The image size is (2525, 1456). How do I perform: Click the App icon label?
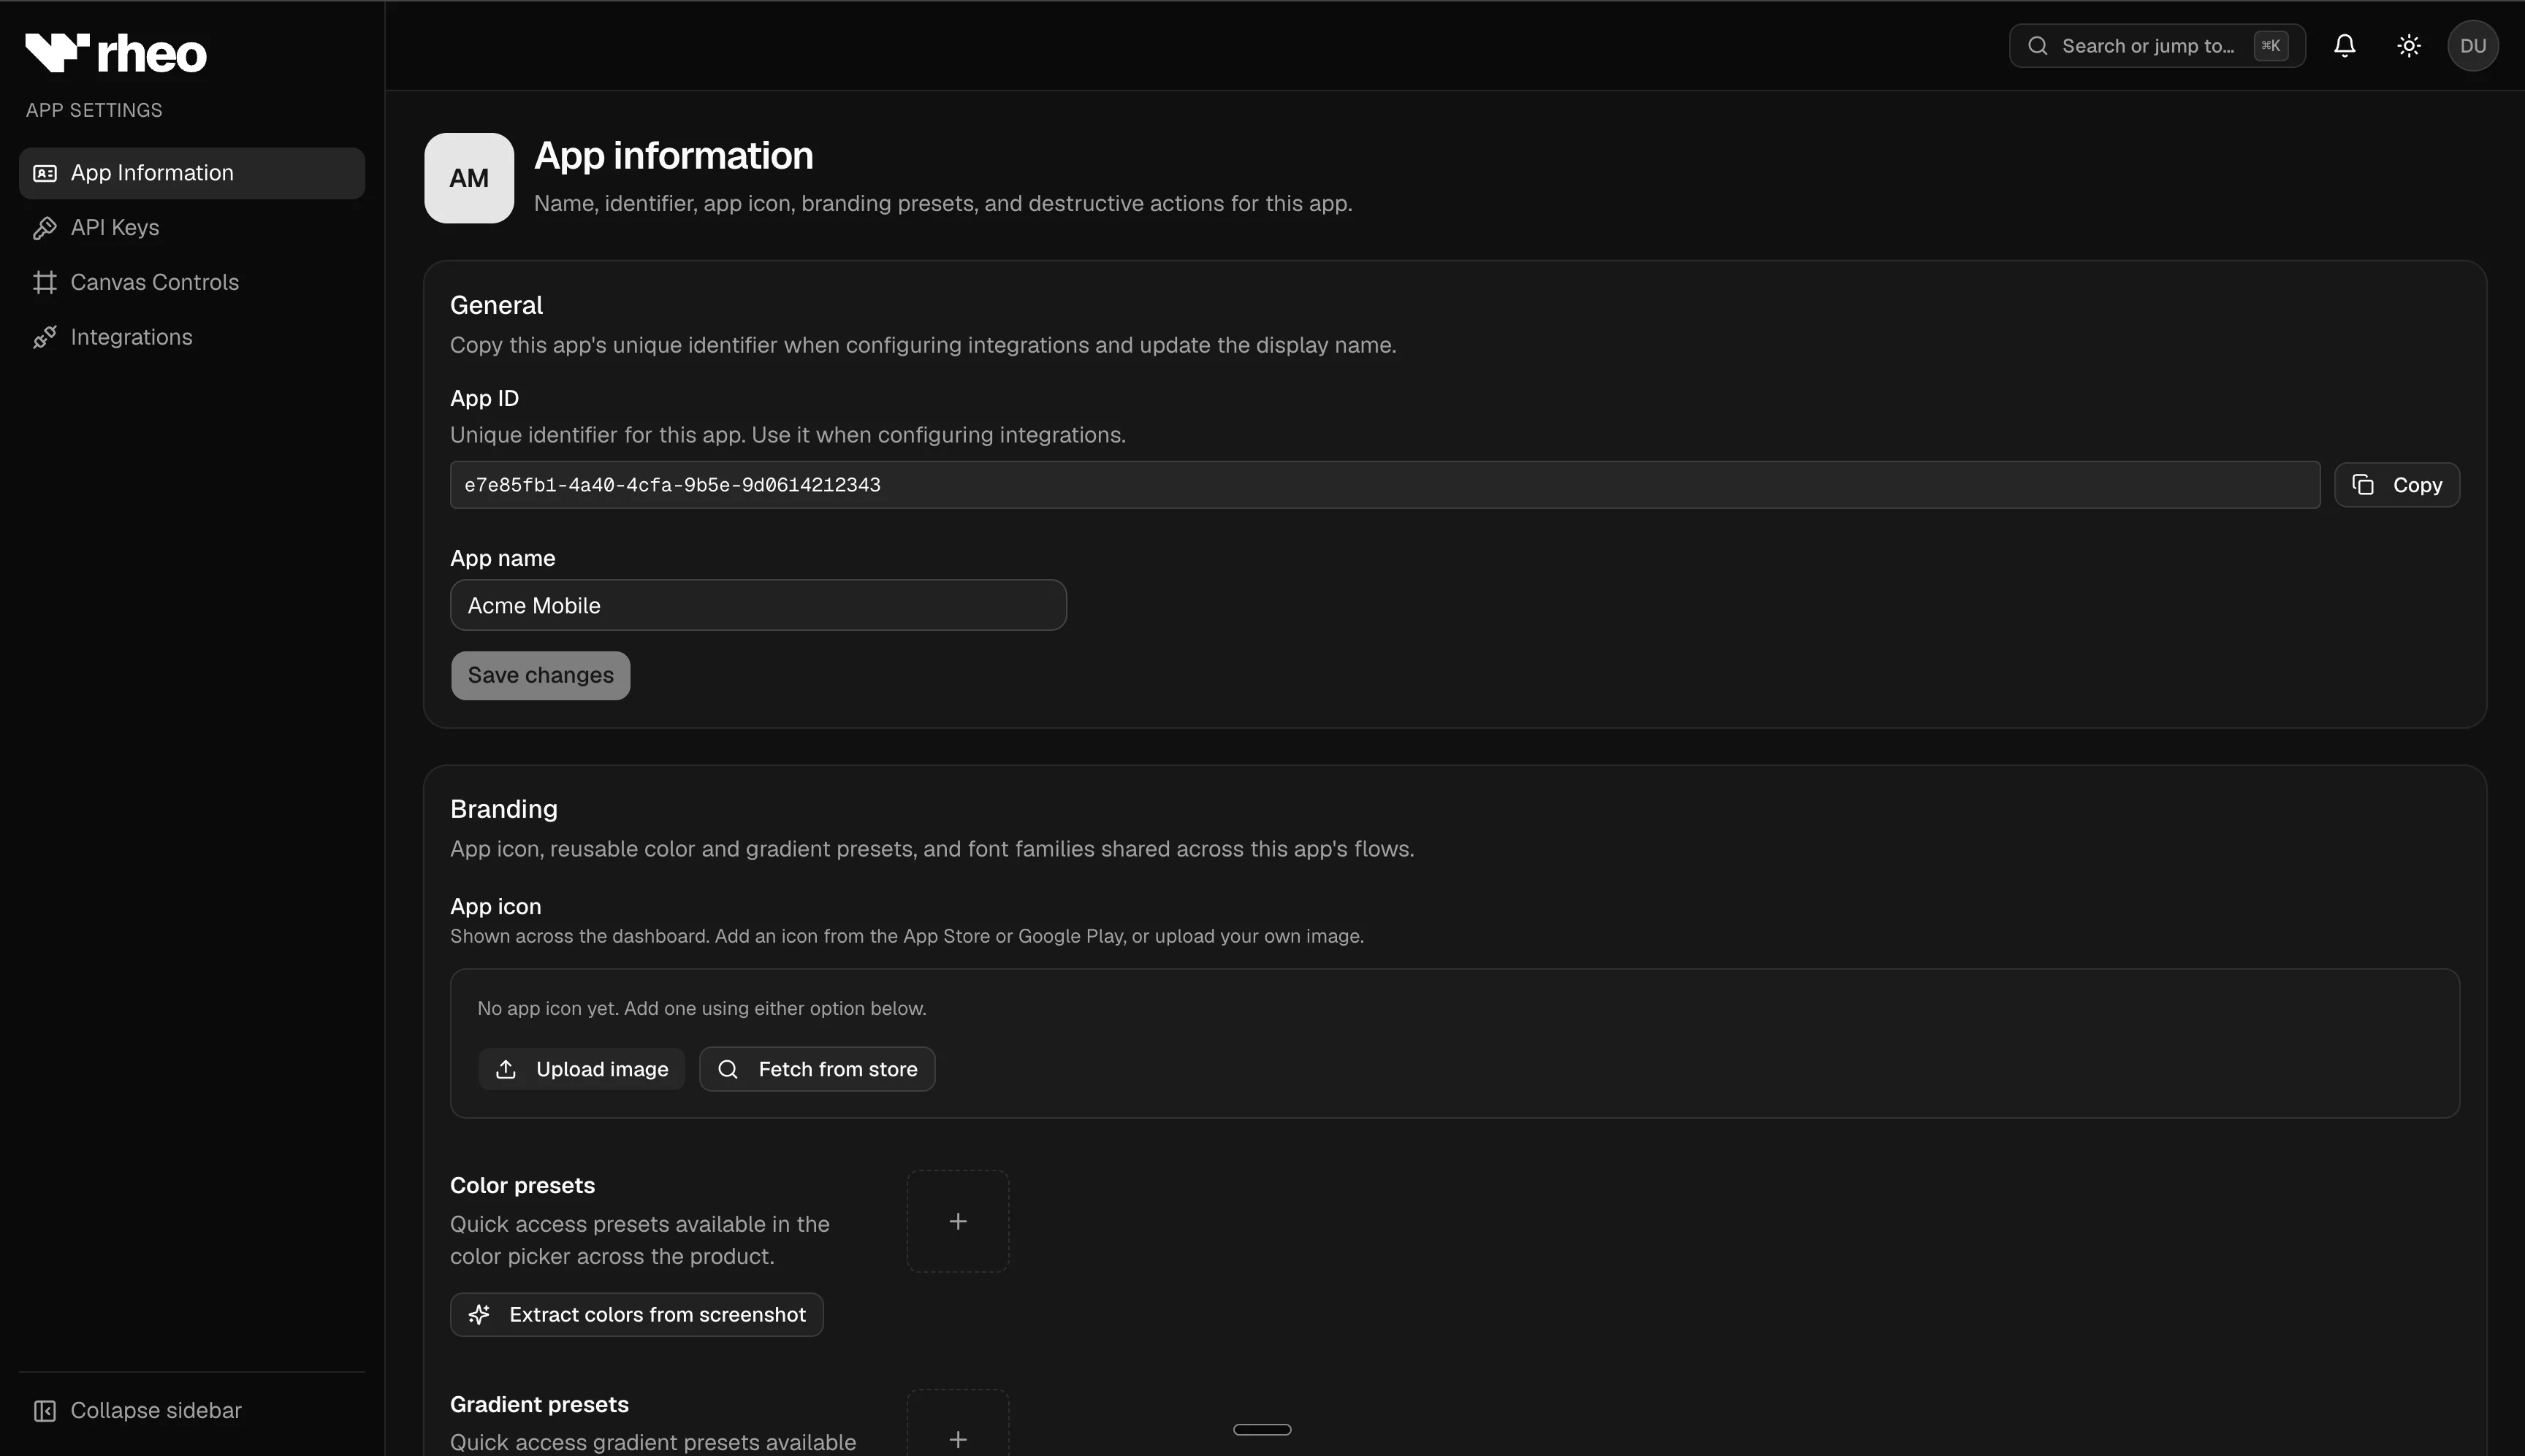(x=495, y=906)
